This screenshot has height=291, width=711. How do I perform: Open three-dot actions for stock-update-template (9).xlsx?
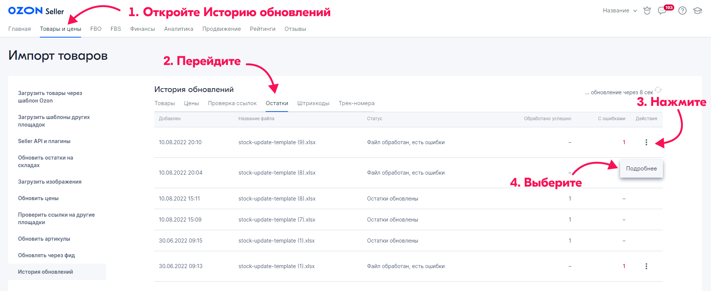point(646,142)
